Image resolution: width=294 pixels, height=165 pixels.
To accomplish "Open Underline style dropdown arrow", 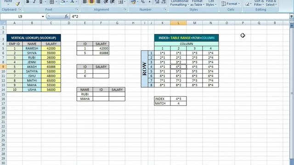I will click(x=45, y=2).
